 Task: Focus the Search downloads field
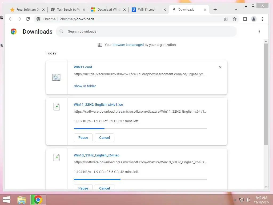pos(147,31)
